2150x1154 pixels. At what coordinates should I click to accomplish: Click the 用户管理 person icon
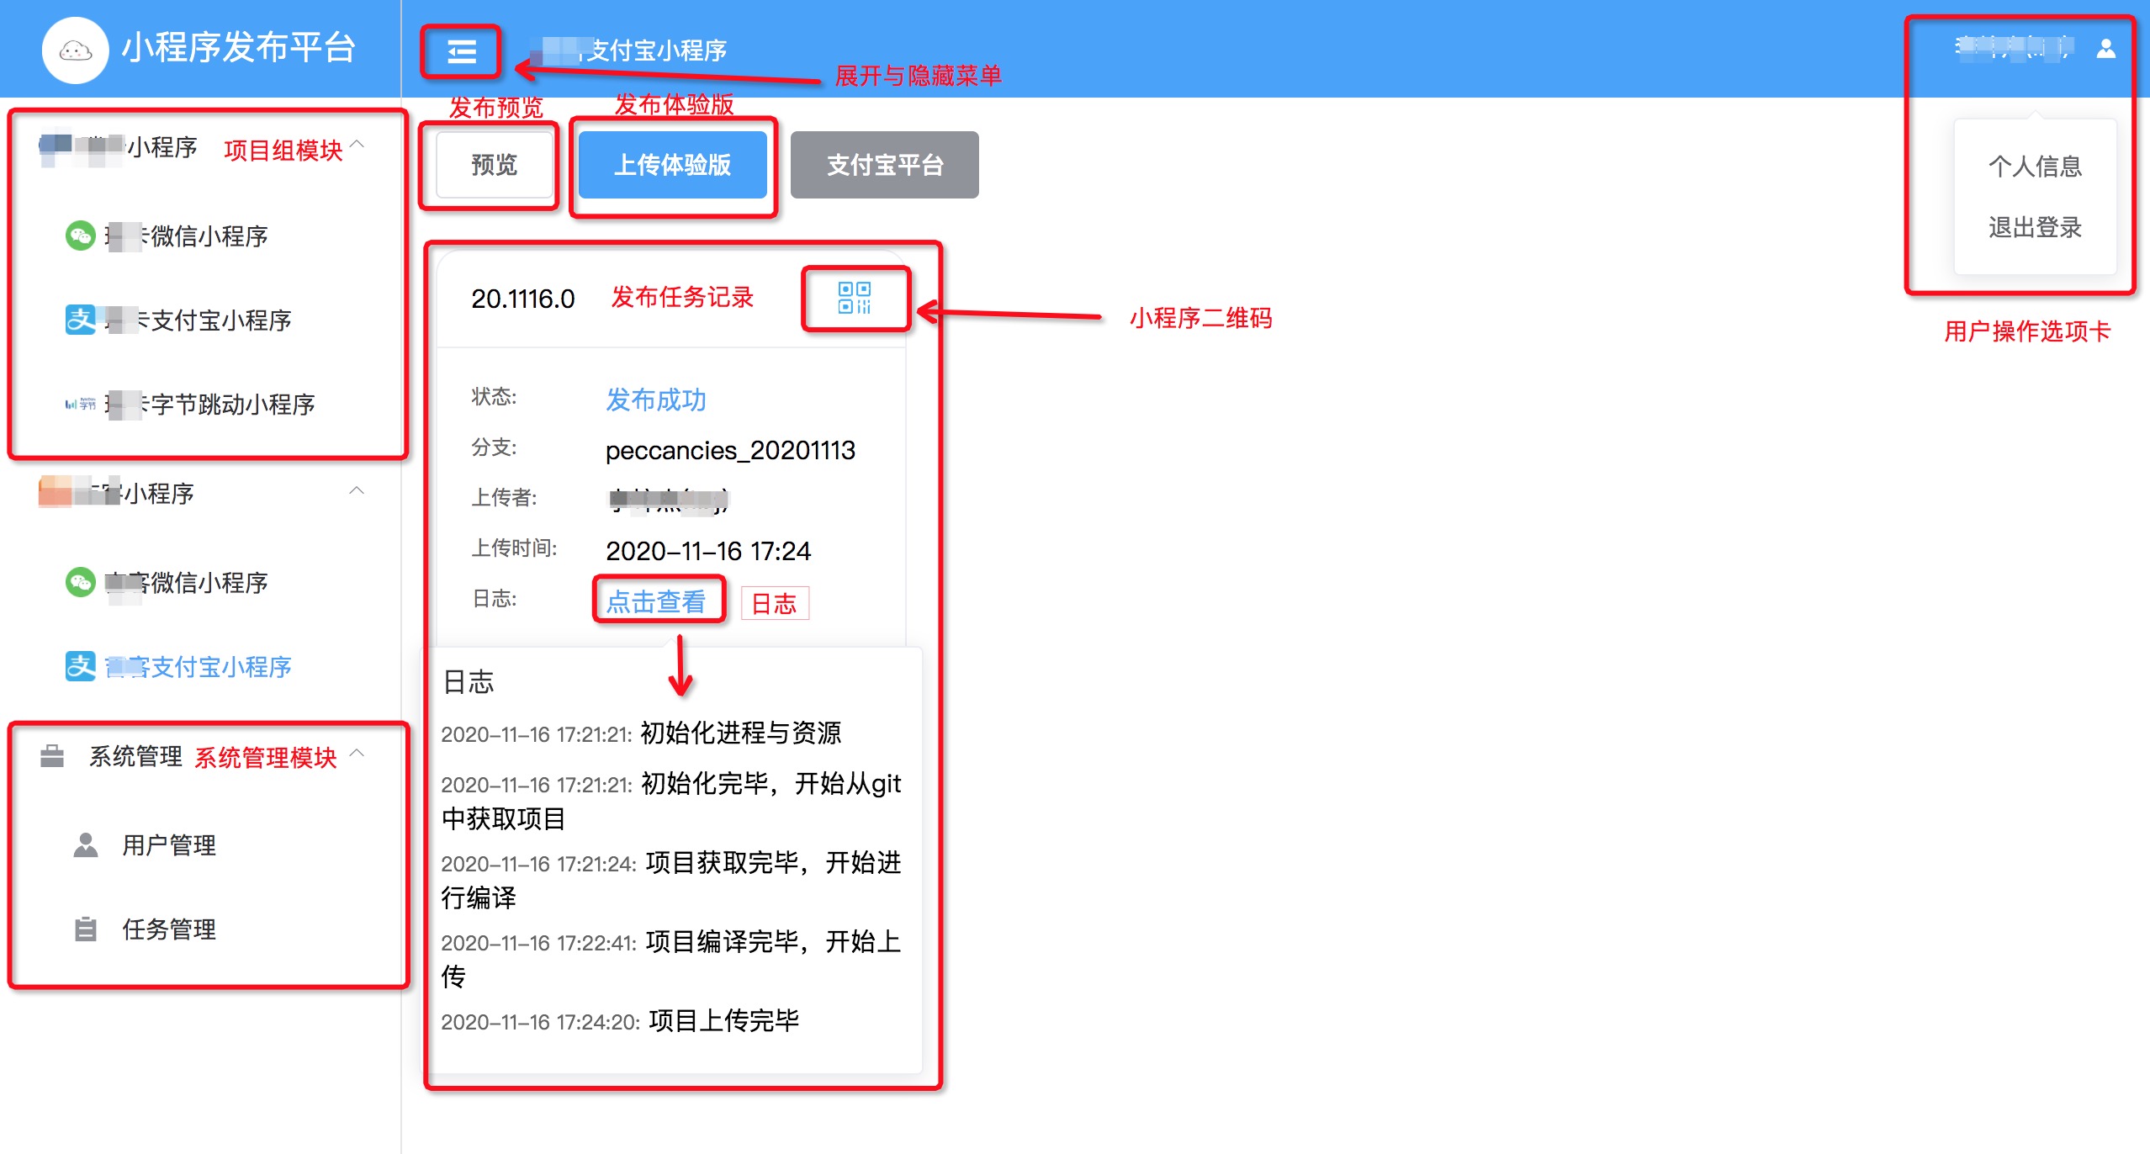(x=86, y=844)
